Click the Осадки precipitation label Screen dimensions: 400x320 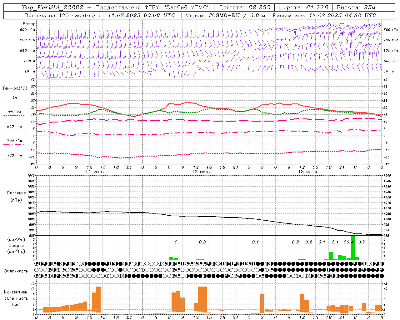pos(16,246)
